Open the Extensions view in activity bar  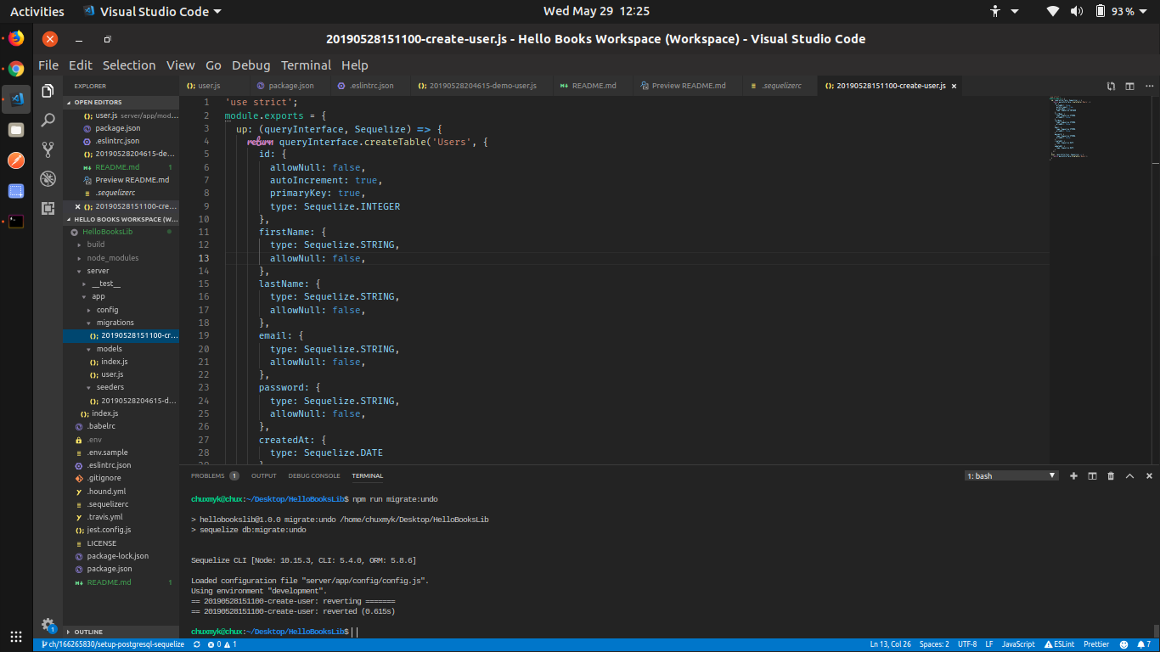coord(48,208)
